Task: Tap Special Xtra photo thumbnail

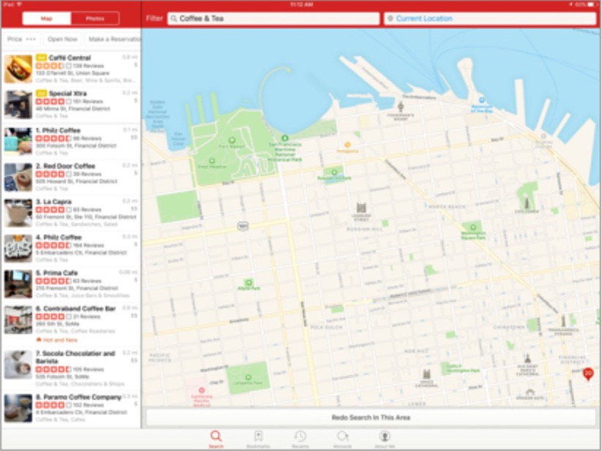Action: [18, 105]
